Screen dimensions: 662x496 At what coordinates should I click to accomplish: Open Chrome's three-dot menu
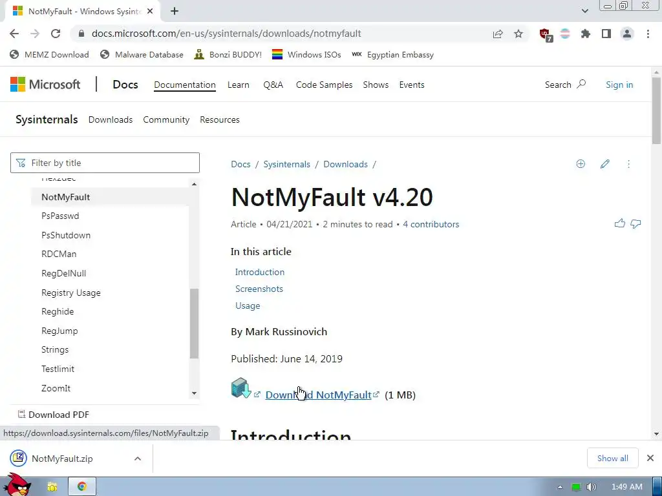pyautogui.click(x=648, y=34)
